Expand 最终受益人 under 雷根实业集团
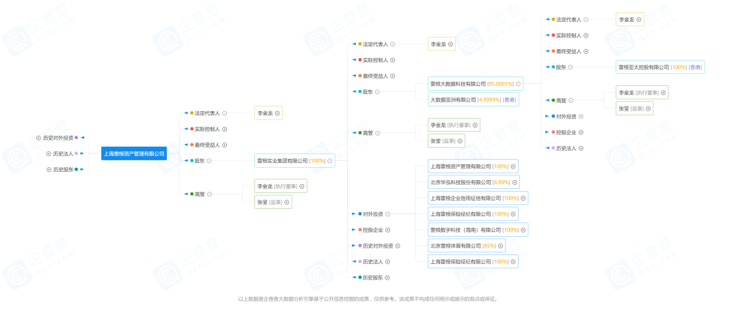 [392, 76]
